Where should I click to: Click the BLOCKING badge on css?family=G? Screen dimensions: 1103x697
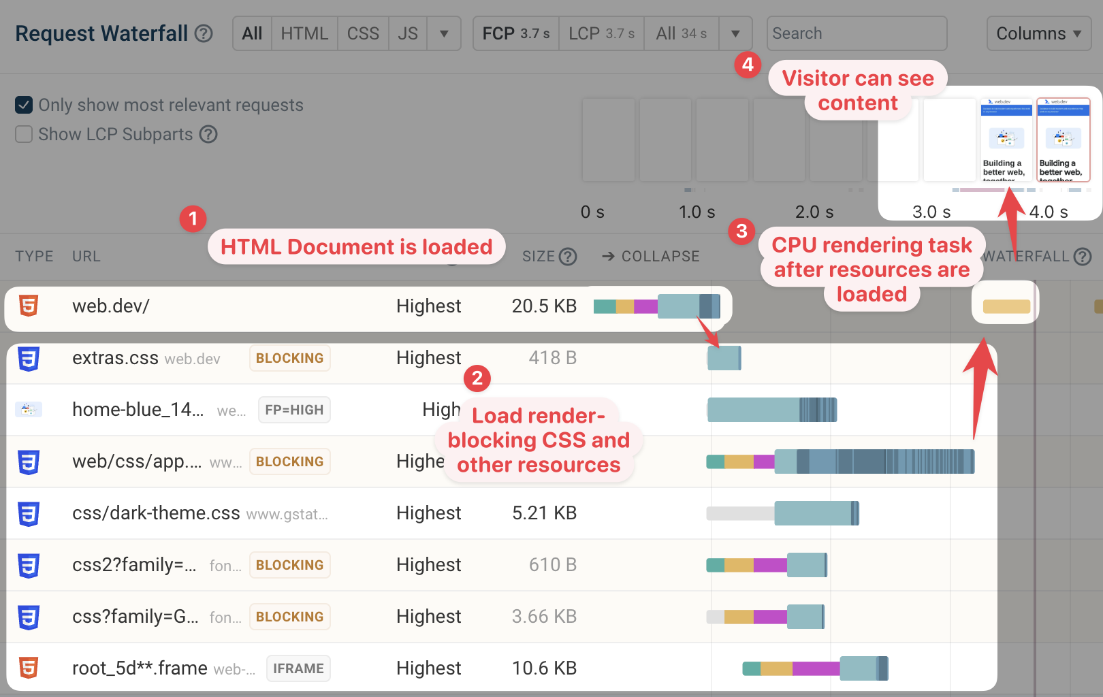click(290, 617)
